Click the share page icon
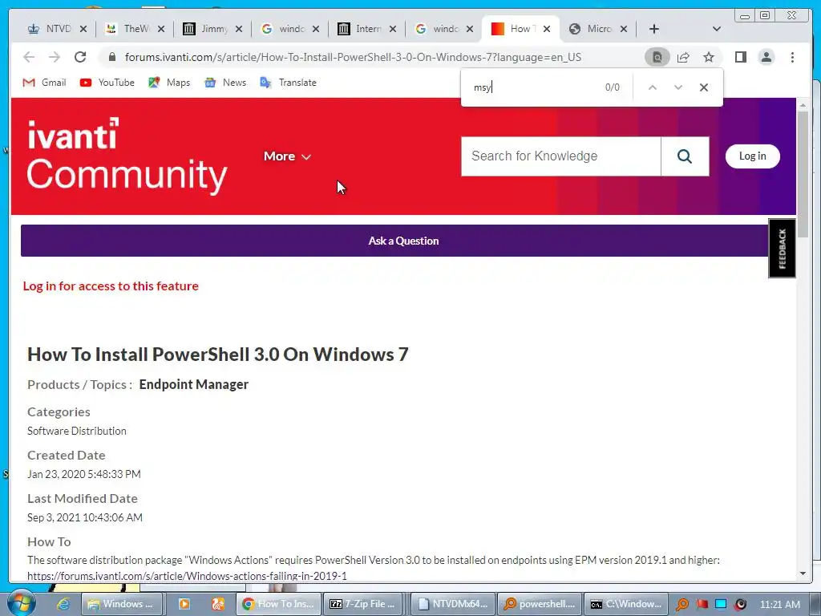Image resolution: width=821 pixels, height=616 pixels. pyautogui.click(x=683, y=57)
